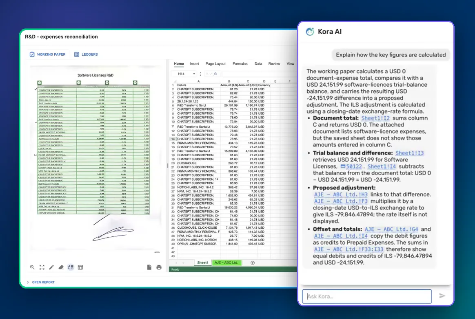Toggle the first green column checkbox on the document
475x319 pixels.
(x=40, y=83)
